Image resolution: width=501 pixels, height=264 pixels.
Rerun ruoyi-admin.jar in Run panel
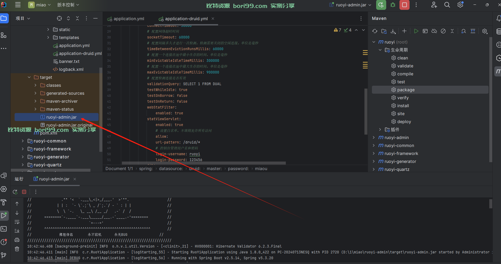15,192
